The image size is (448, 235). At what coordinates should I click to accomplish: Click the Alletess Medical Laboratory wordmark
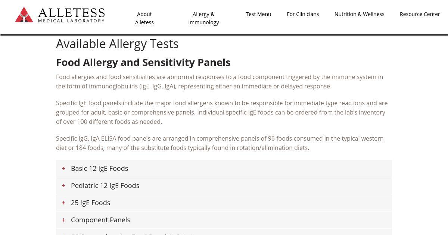[x=71, y=15]
